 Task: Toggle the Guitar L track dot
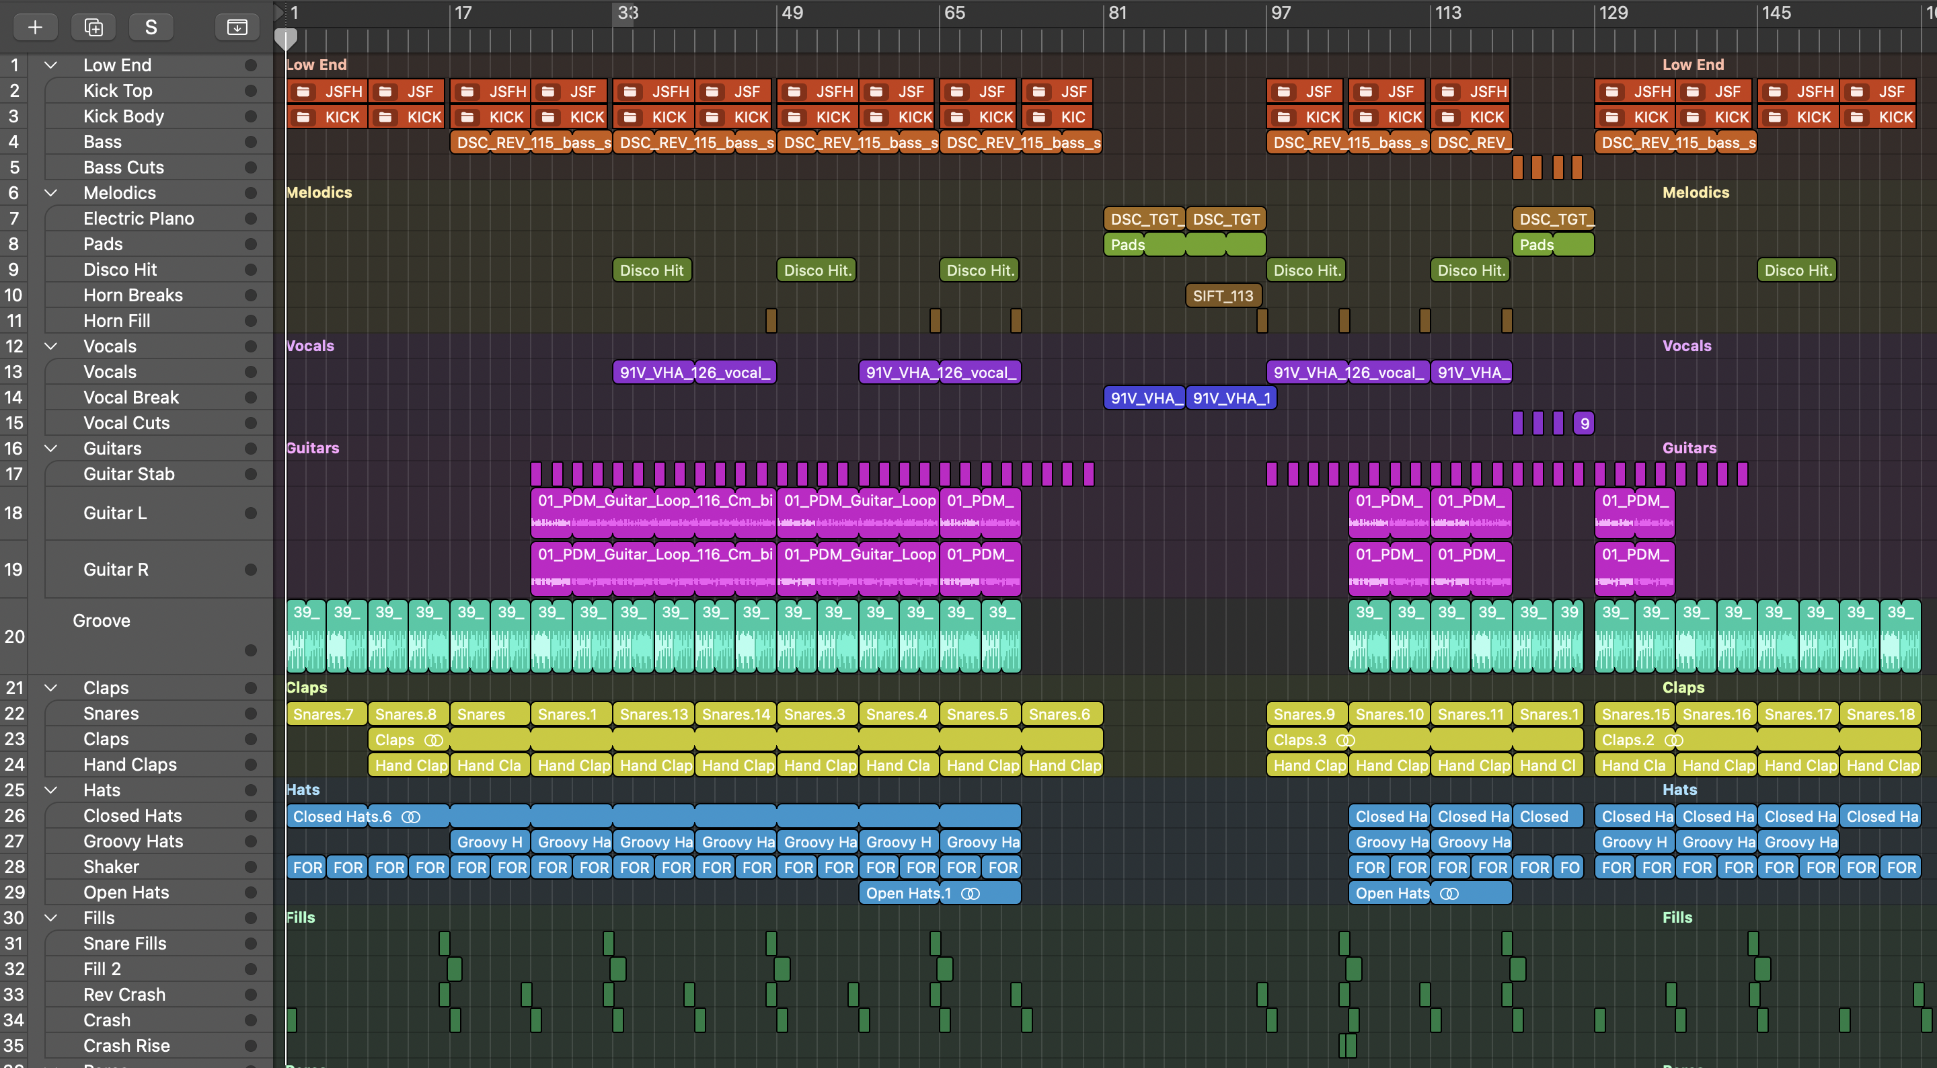coord(250,513)
